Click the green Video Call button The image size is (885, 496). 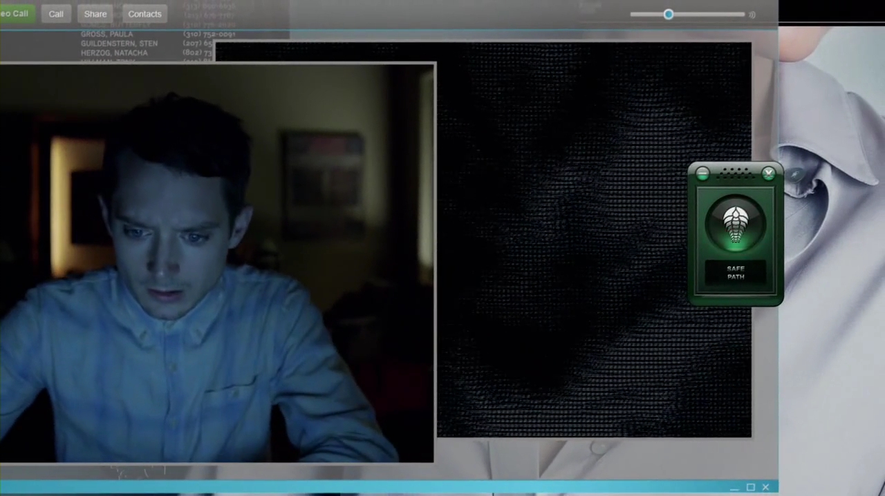click(17, 14)
